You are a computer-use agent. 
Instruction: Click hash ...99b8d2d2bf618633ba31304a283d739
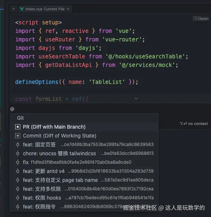pyautogui.click(x=111, y=171)
